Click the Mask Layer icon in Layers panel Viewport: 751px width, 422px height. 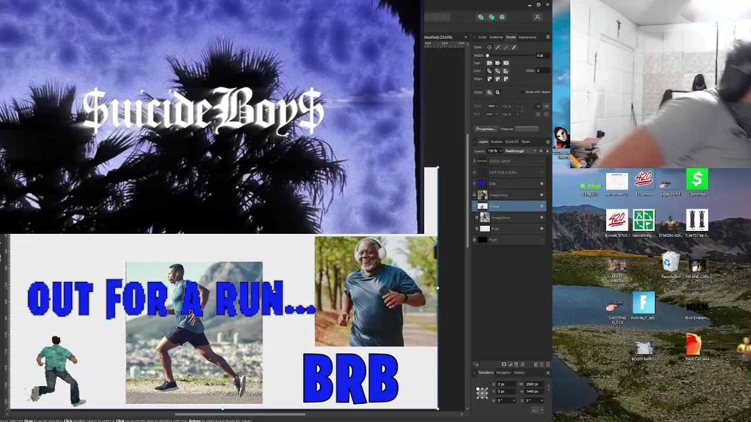pos(504,364)
